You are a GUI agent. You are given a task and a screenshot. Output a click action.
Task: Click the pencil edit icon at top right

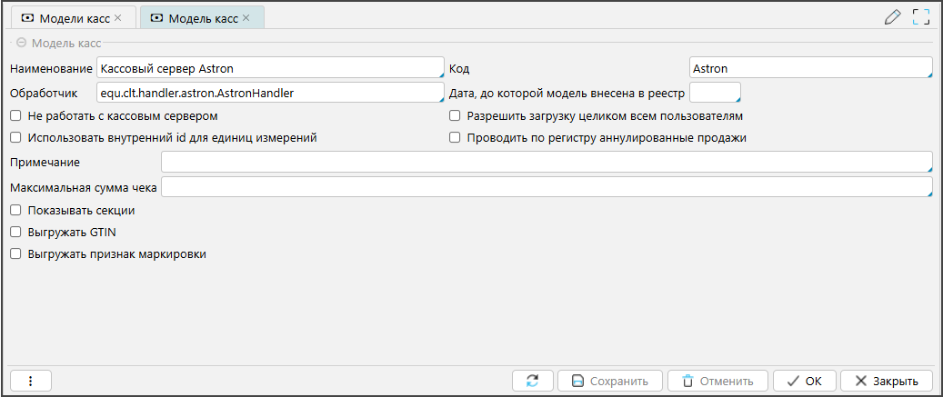[892, 16]
